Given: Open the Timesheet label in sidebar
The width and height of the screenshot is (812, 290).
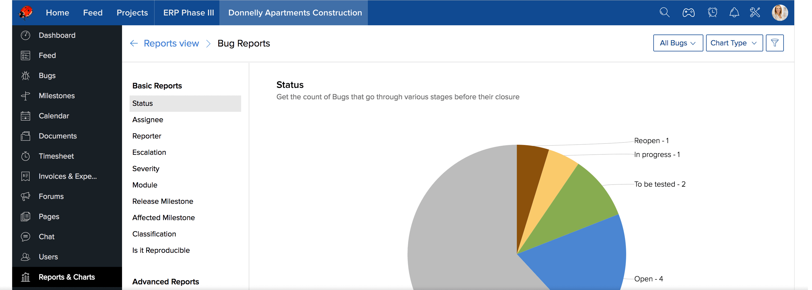Looking at the screenshot, I should click(x=56, y=156).
